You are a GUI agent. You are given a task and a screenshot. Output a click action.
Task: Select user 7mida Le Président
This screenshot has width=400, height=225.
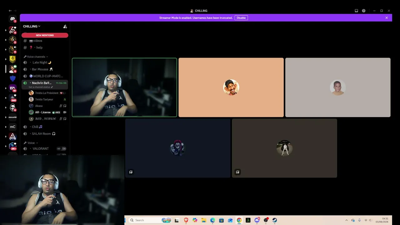click(48, 93)
